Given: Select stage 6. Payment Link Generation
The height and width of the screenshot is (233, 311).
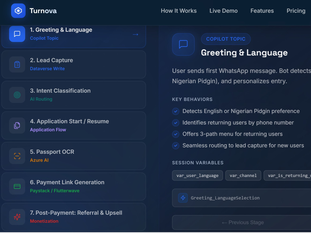Looking at the screenshot, I should coord(74,186).
